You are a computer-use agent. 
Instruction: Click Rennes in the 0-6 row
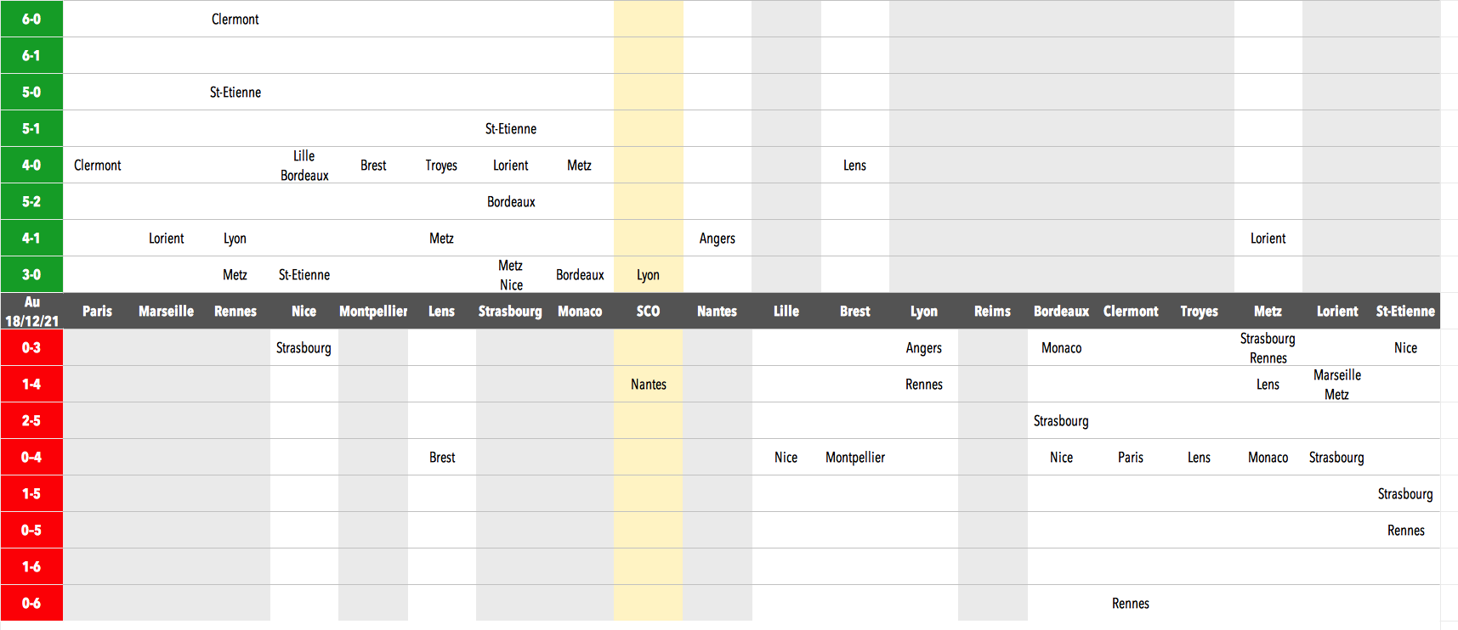(1130, 603)
